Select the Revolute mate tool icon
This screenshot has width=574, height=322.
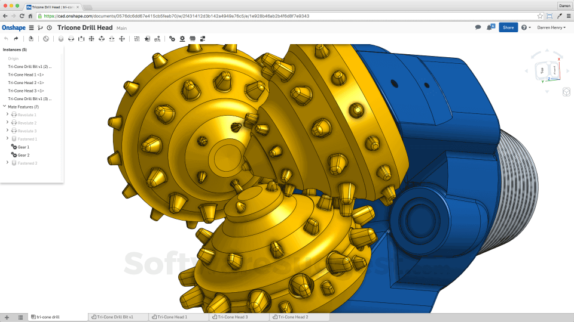tap(71, 39)
